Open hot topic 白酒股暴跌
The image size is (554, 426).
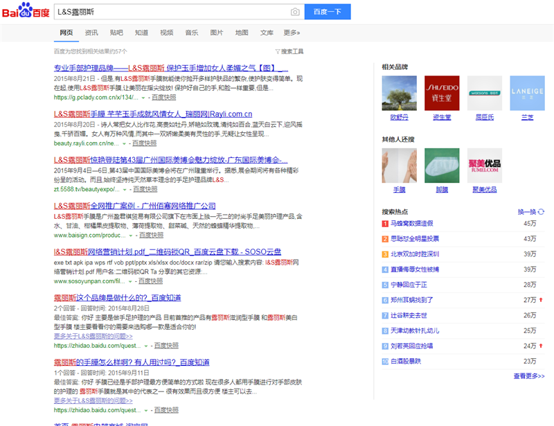coord(406,362)
